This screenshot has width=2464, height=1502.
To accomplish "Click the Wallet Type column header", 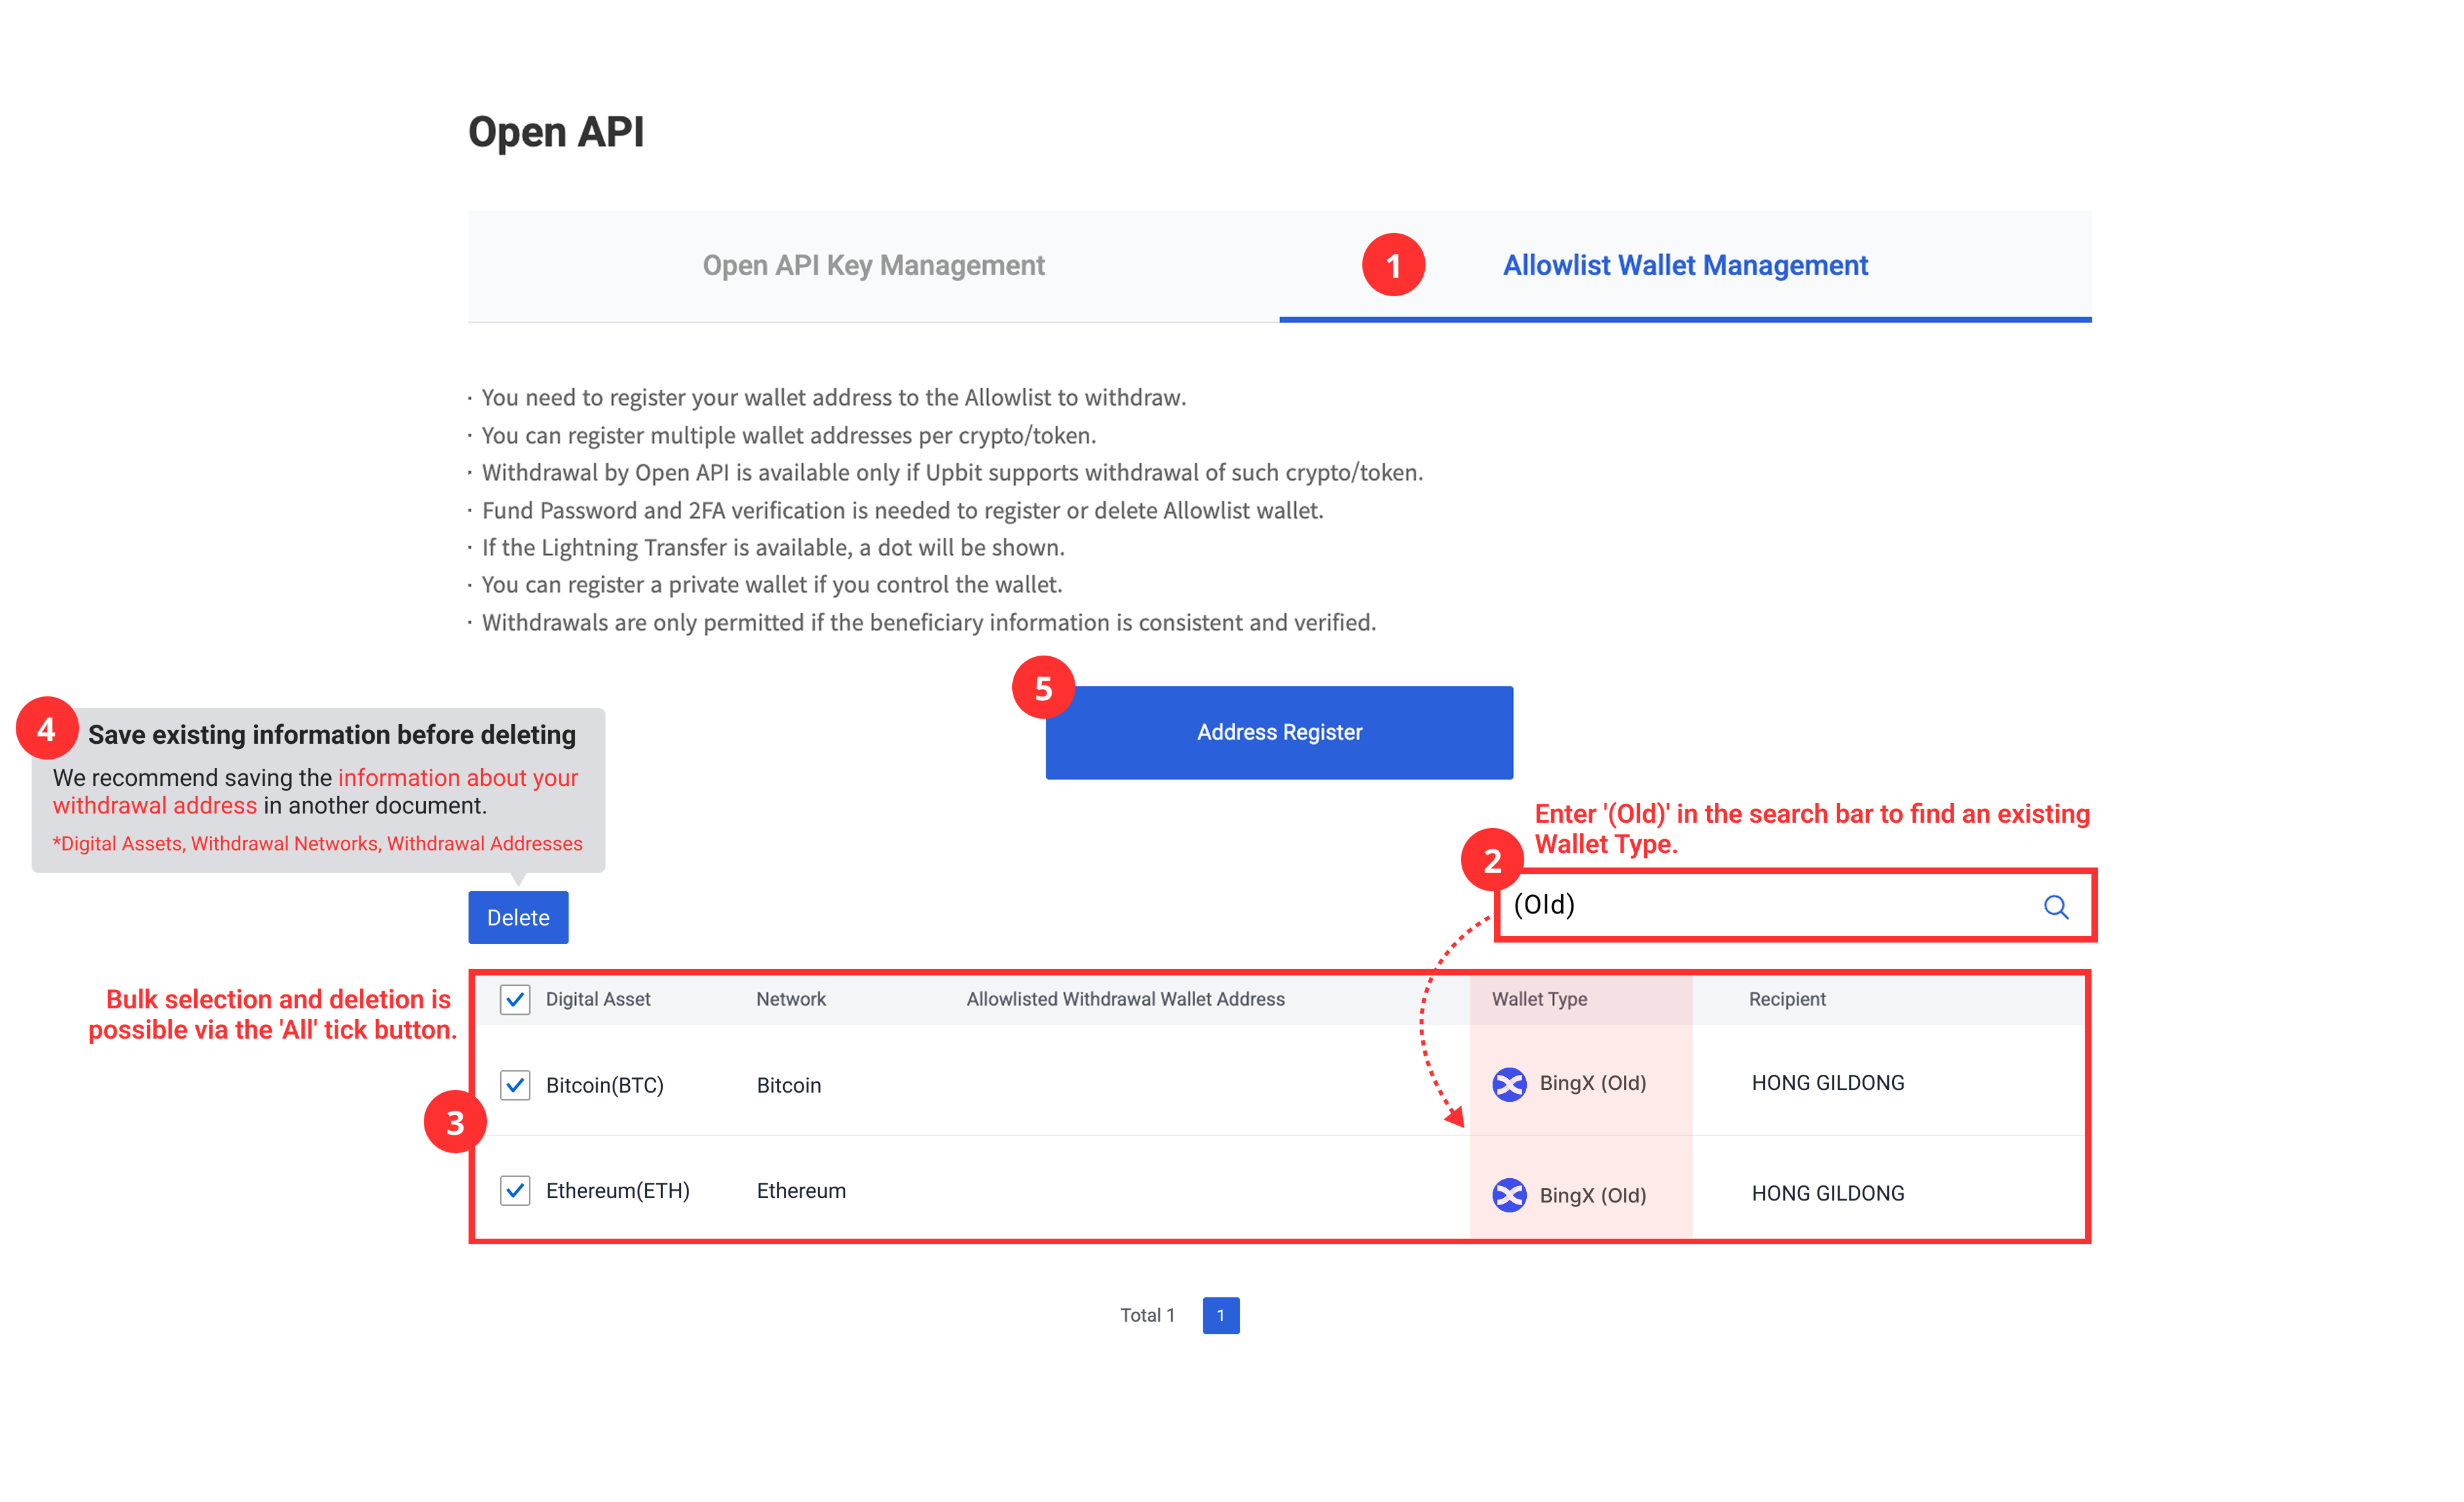I will click(x=1539, y=999).
